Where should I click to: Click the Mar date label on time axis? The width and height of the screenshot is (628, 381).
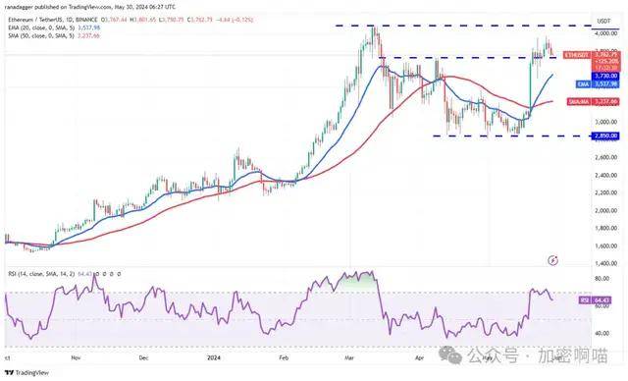tap(349, 357)
